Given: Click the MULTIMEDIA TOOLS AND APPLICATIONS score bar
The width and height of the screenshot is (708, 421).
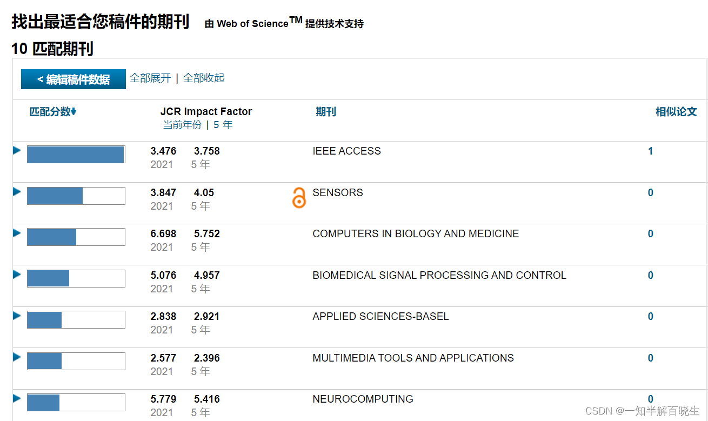Looking at the screenshot, I should coord(76,361).
